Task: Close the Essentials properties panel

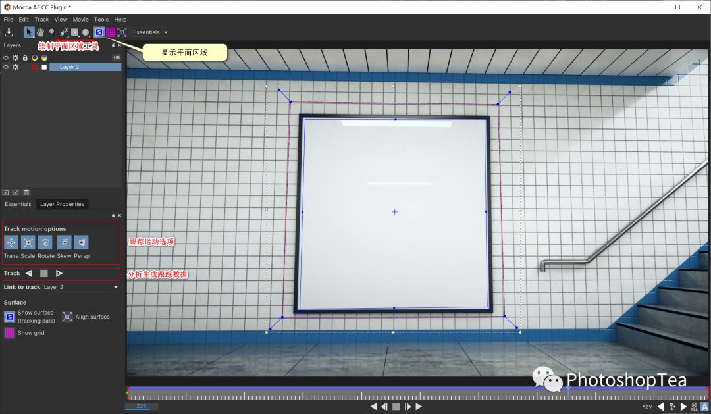Action: coord(119,215)
